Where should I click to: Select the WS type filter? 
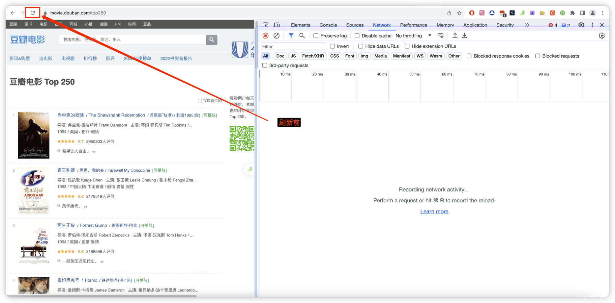coord(420,56)
